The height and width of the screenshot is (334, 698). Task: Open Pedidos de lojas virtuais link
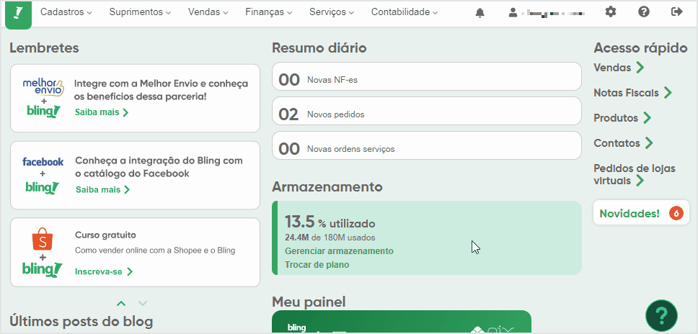click(635, 174)
